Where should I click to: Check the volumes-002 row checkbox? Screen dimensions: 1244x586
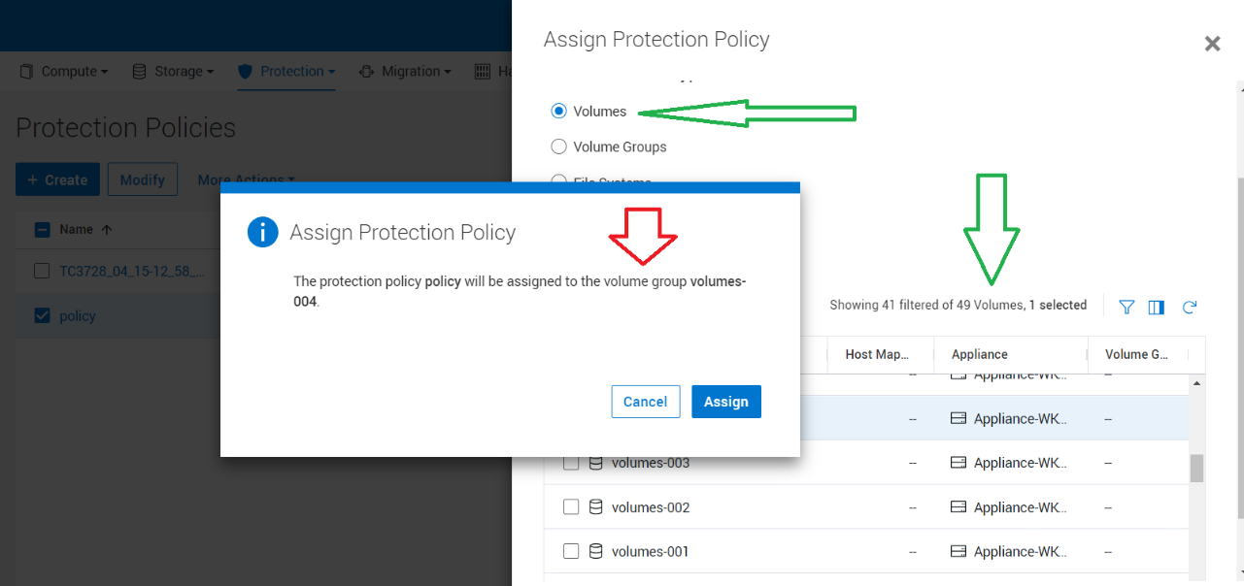[571, 506]
